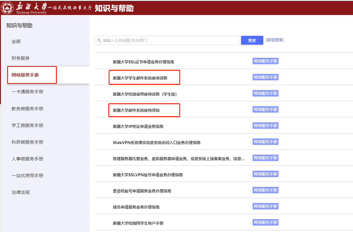Open 新疆大学SSLVPN账号申请业务办理指南 article
This screenshot has height=232, width=353.
(148, 175)
